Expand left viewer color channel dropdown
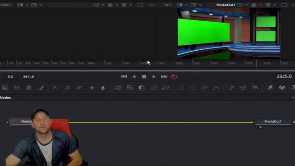This screenshot has height=166, width=295. (117, 5)
